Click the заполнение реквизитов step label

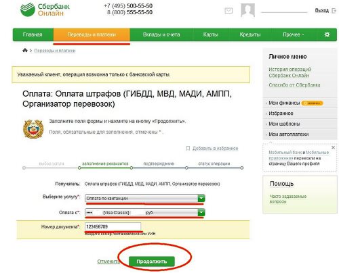coord(105,164)
